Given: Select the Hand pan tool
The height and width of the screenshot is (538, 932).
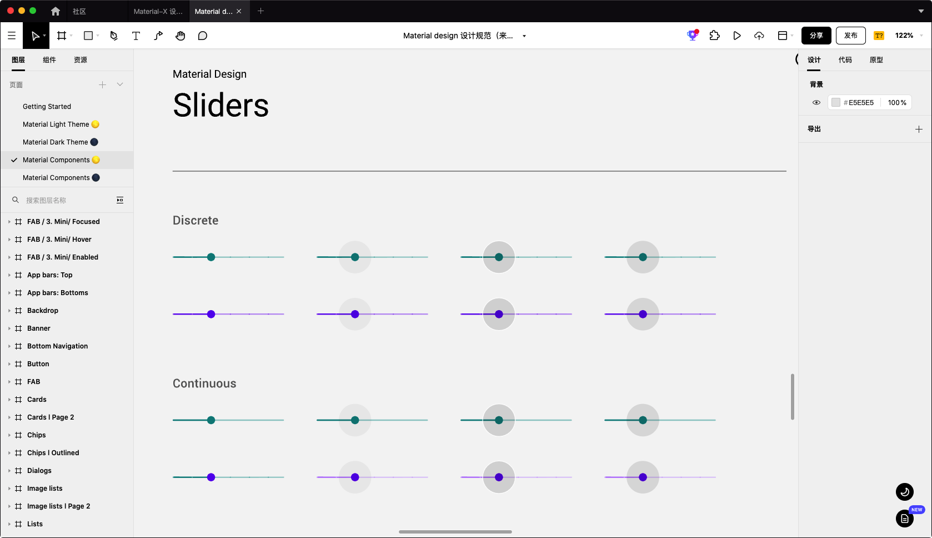Looking at the screenshot, I should click(181, 36).
